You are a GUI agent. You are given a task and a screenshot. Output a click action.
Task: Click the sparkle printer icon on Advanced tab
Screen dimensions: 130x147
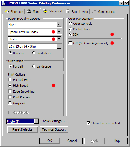coord(45,11)
